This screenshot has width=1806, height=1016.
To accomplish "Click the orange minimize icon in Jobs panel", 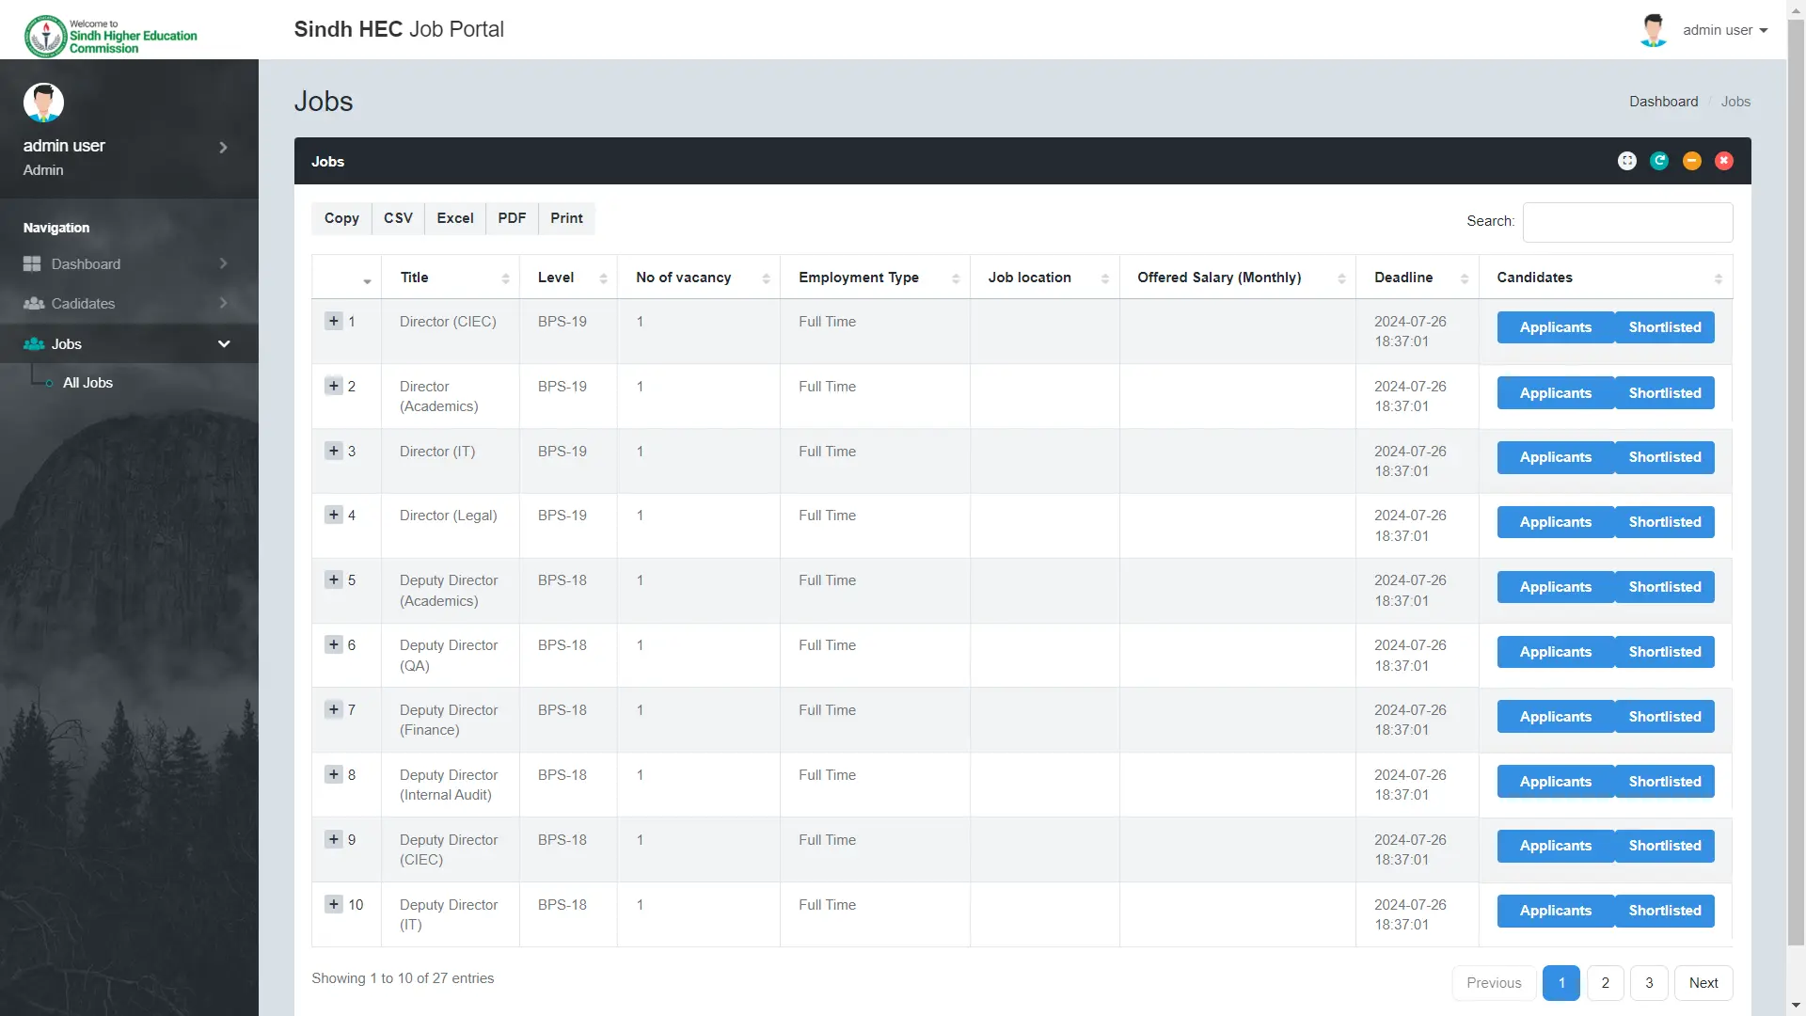I will click(x=1691, y=161).
